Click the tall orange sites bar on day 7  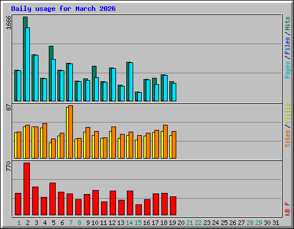71,132
